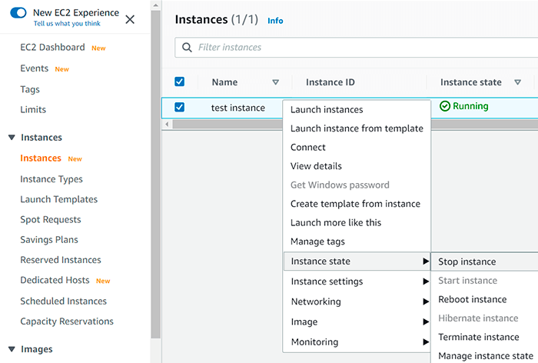Viewport: 538px width, 363px height.
Task: Open Limits page in sidebar
Action: 33,109
